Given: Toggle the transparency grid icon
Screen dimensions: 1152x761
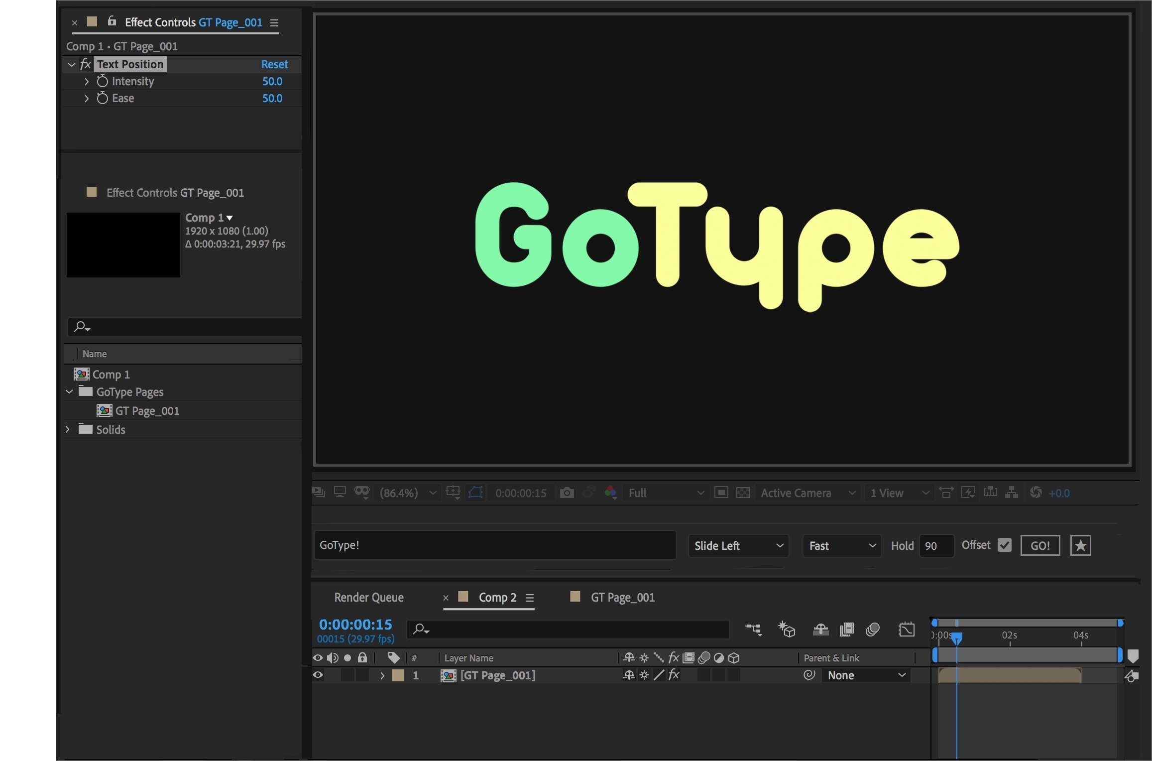Looking at the screenshot, I should [x=743, y=493].
